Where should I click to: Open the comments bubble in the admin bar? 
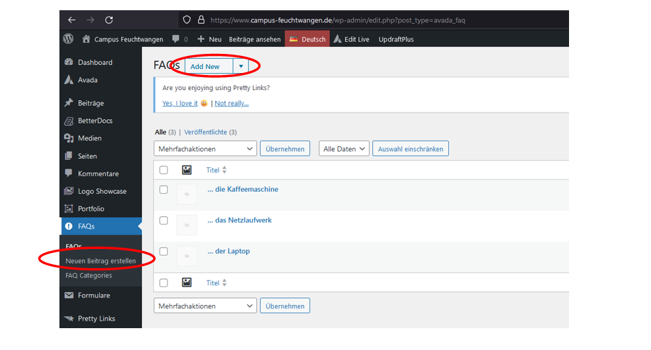(176, 39)
